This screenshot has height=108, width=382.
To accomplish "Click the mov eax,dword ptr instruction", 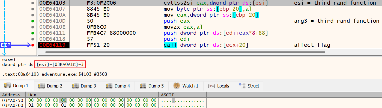I will pos(211,15).
